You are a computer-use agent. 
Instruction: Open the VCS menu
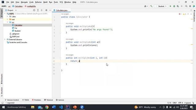61,2
